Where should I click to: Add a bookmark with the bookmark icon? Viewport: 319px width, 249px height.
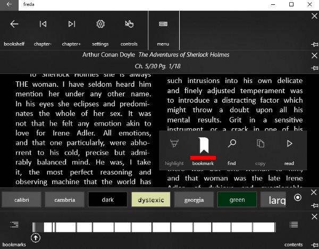coord(204,145)
